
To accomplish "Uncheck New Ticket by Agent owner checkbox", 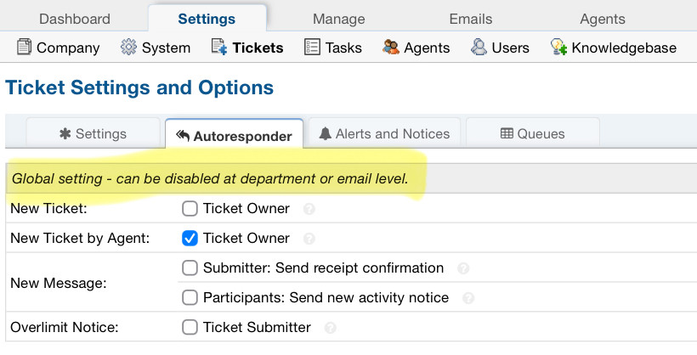I will [190, 238].
